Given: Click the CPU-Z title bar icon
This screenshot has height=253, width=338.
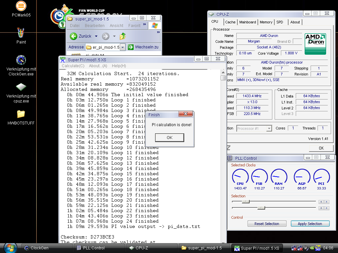Looking at the screenshot, I should click(x=211, y=14).
